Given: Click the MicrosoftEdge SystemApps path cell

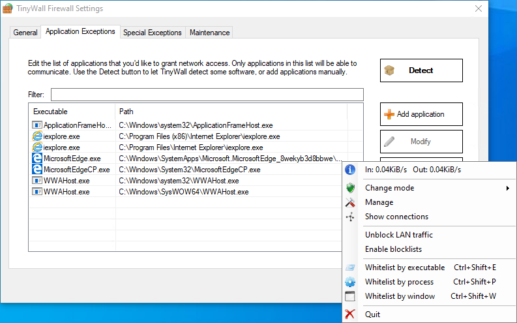Looking at the screenshot, I should 230,159.
